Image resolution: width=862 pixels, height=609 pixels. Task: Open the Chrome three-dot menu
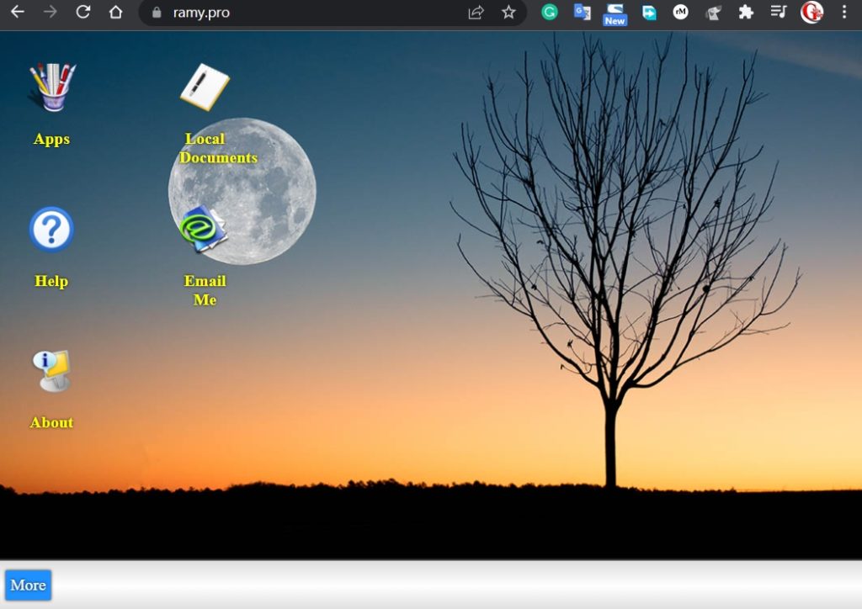tap(843, 13)
